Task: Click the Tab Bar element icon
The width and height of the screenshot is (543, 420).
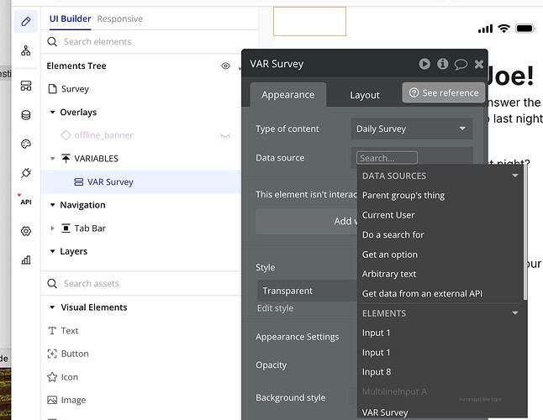Action: tap(66, 228)
